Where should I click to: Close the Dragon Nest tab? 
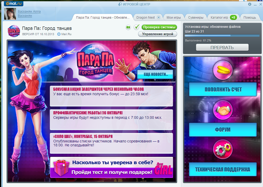pos(159,17)
